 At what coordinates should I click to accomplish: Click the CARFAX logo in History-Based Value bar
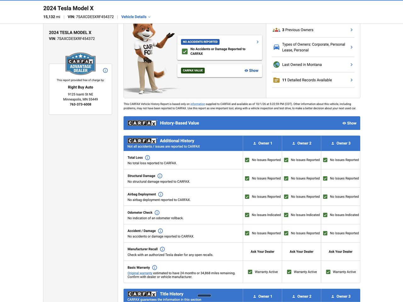pyautogui.click(x=142, y=123)
